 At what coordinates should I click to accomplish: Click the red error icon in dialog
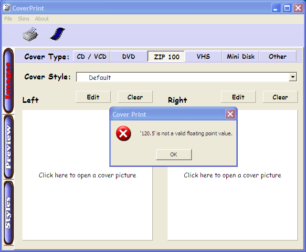(x=123, y=134)
